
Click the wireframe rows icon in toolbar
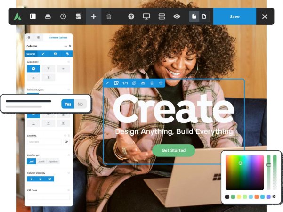click(162, 16)
